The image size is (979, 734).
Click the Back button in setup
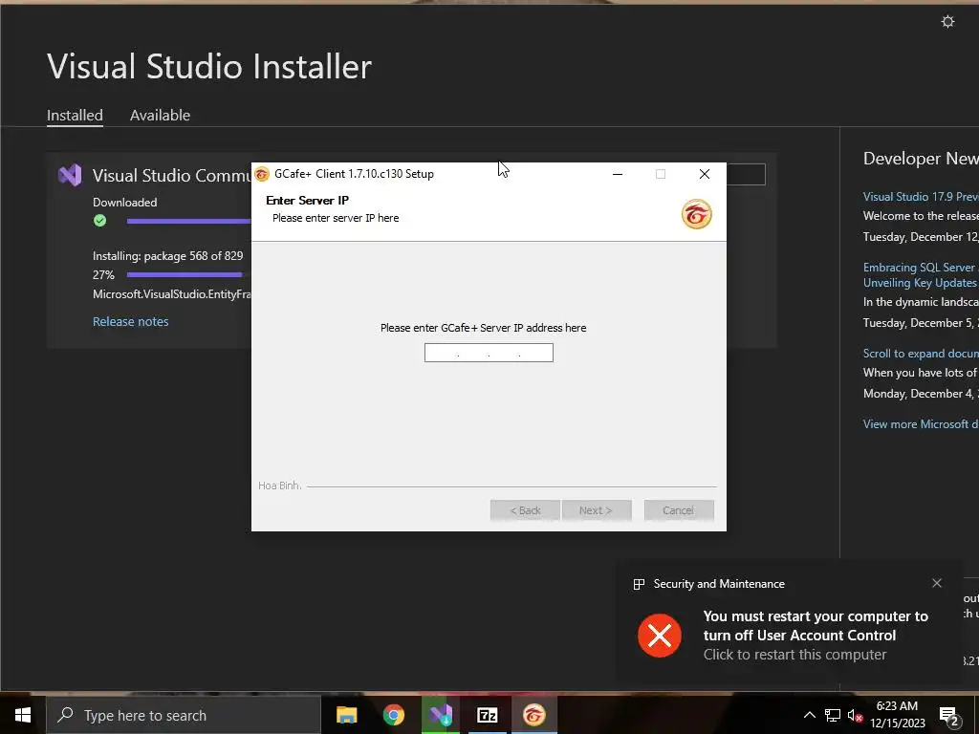(x=525, y=510)
